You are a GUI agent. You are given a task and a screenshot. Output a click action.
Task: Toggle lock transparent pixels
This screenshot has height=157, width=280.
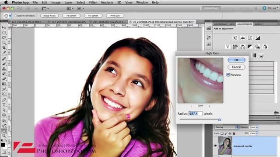222,133
